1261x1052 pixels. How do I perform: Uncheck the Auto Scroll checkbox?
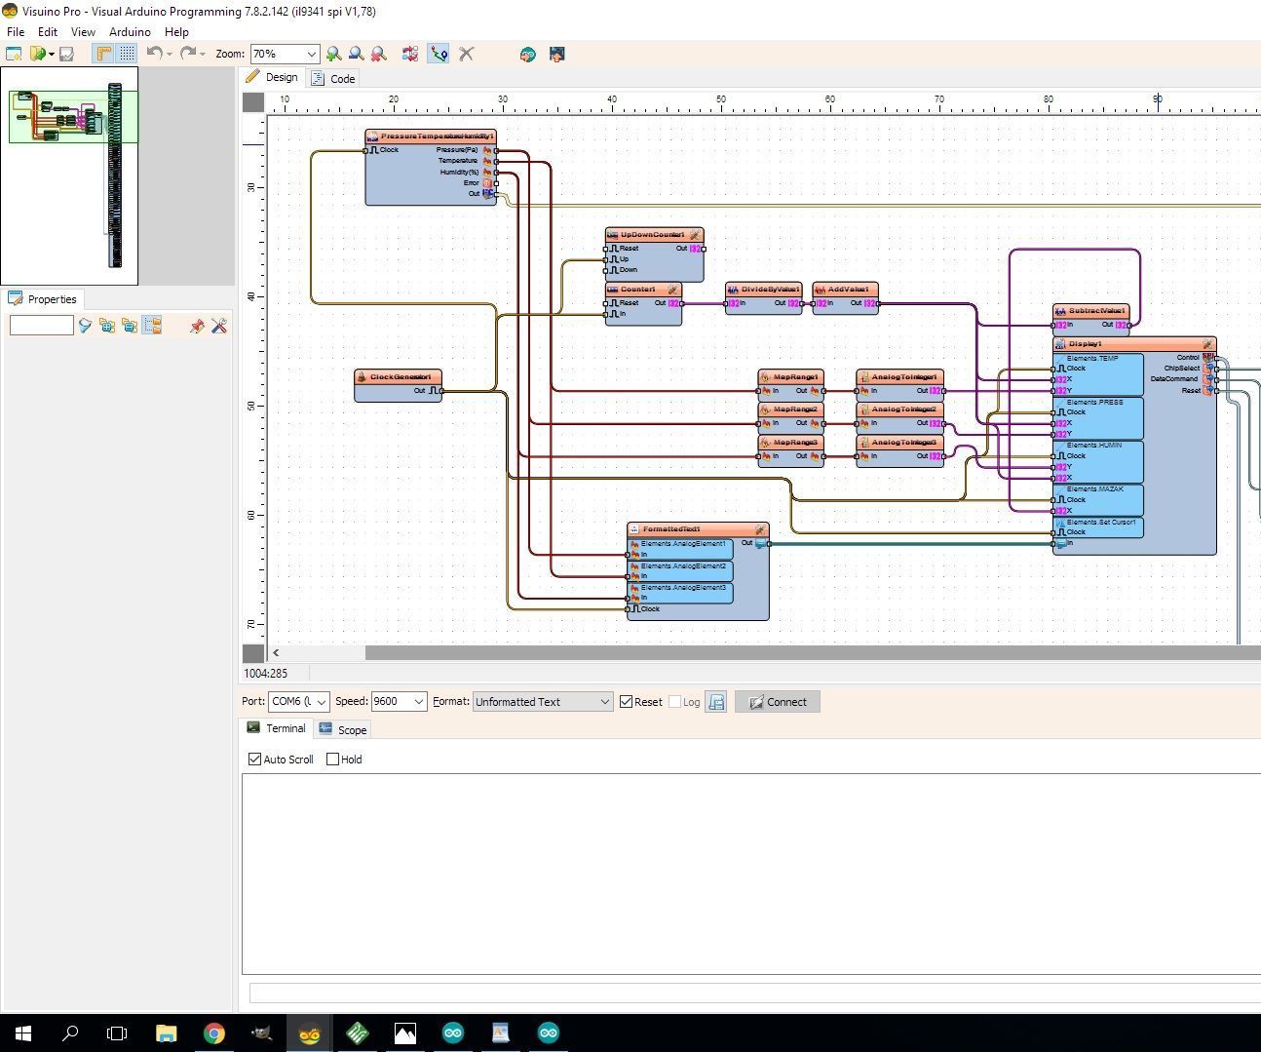(x=255, y=760)
